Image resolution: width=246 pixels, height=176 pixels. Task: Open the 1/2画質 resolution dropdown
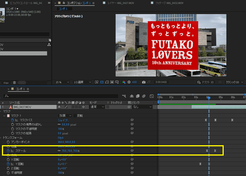(x=82, y=82)
